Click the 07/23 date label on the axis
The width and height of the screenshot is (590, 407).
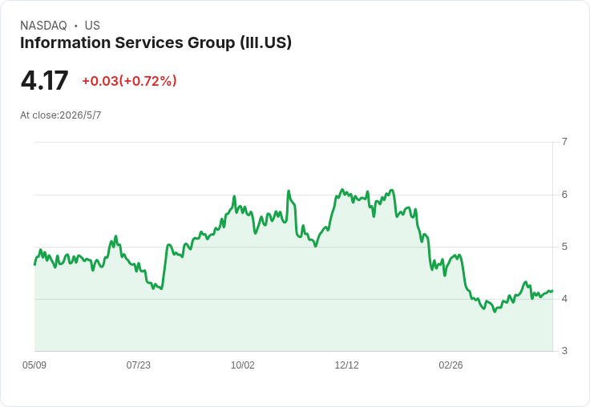tap(138, 365)
